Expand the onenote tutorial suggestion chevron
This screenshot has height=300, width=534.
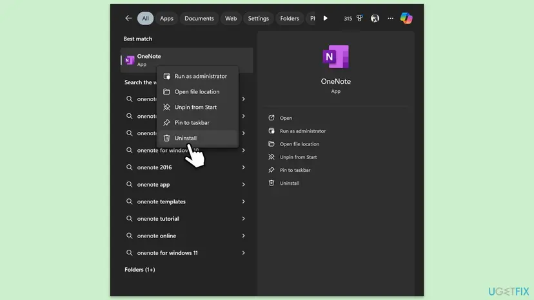pyautogui.click(x=244, y=219)
